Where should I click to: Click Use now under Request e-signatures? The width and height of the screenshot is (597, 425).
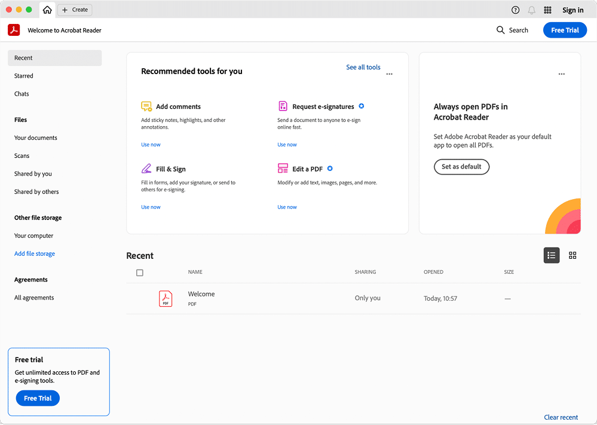pos(287,145)
